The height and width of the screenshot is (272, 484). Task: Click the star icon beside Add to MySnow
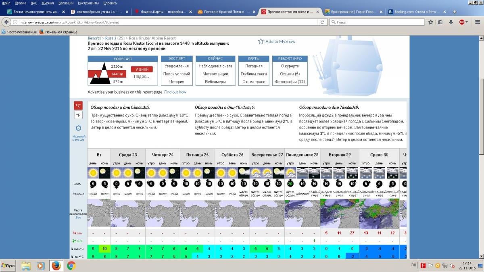click(x=261, y=41)
